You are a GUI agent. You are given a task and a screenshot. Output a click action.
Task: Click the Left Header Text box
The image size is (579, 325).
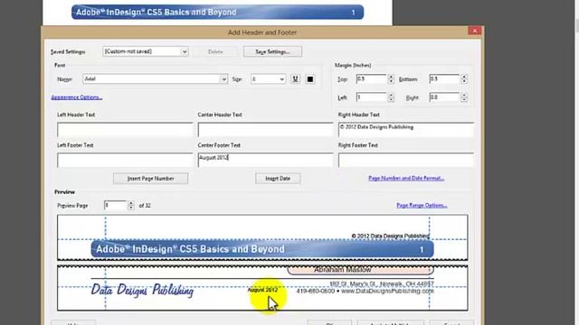pos(125,130)
